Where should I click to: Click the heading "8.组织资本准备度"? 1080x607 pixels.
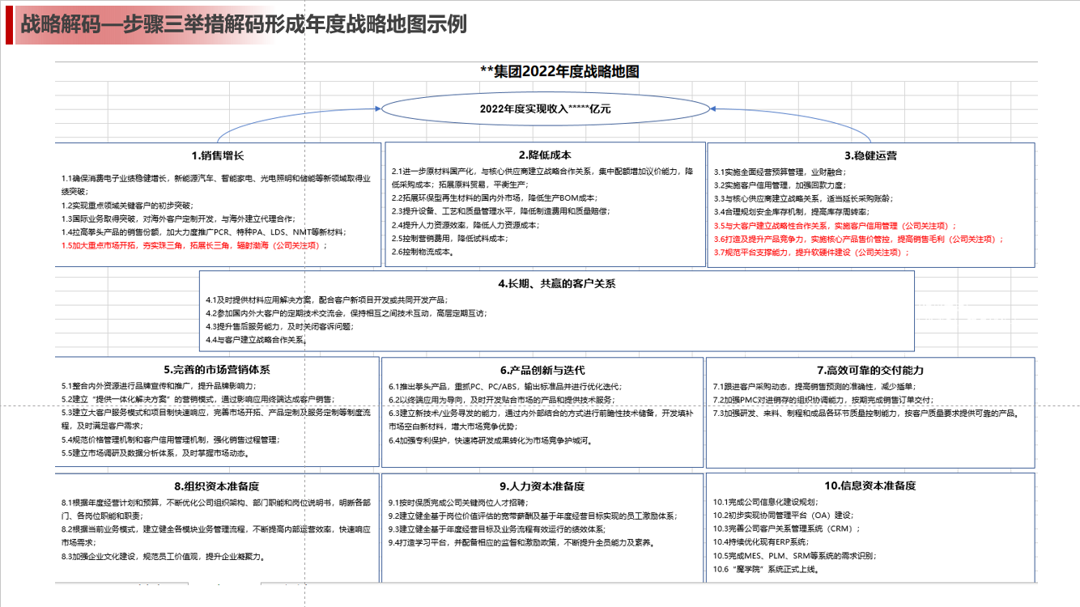point(217,486)
